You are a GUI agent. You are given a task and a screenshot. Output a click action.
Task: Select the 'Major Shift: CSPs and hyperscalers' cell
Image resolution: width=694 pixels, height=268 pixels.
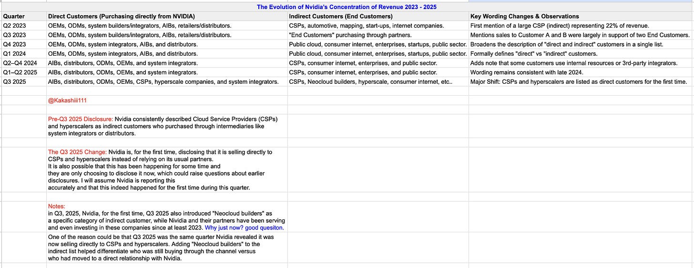click(x=581, y=82)
